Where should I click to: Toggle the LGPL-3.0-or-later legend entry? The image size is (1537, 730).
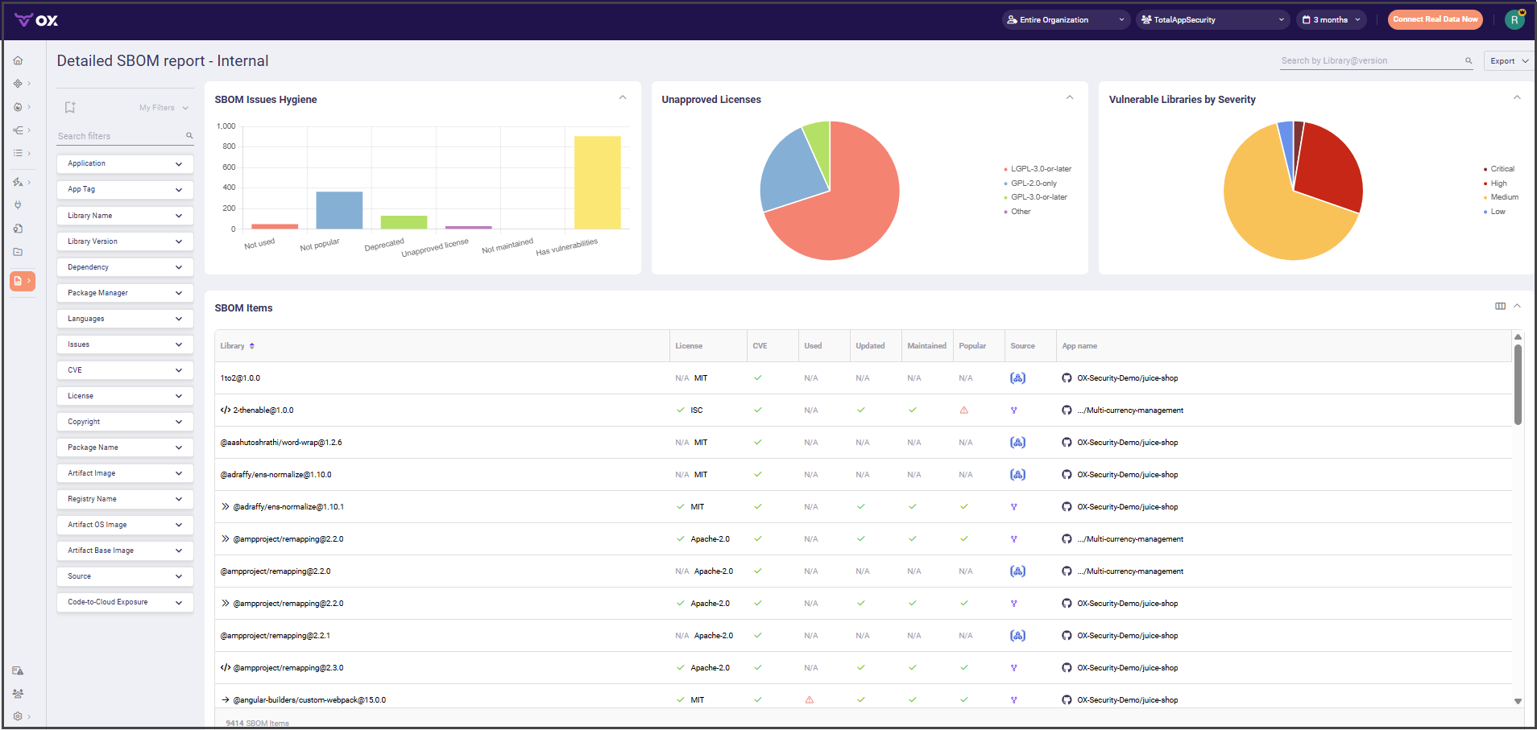coord(1041,169)
